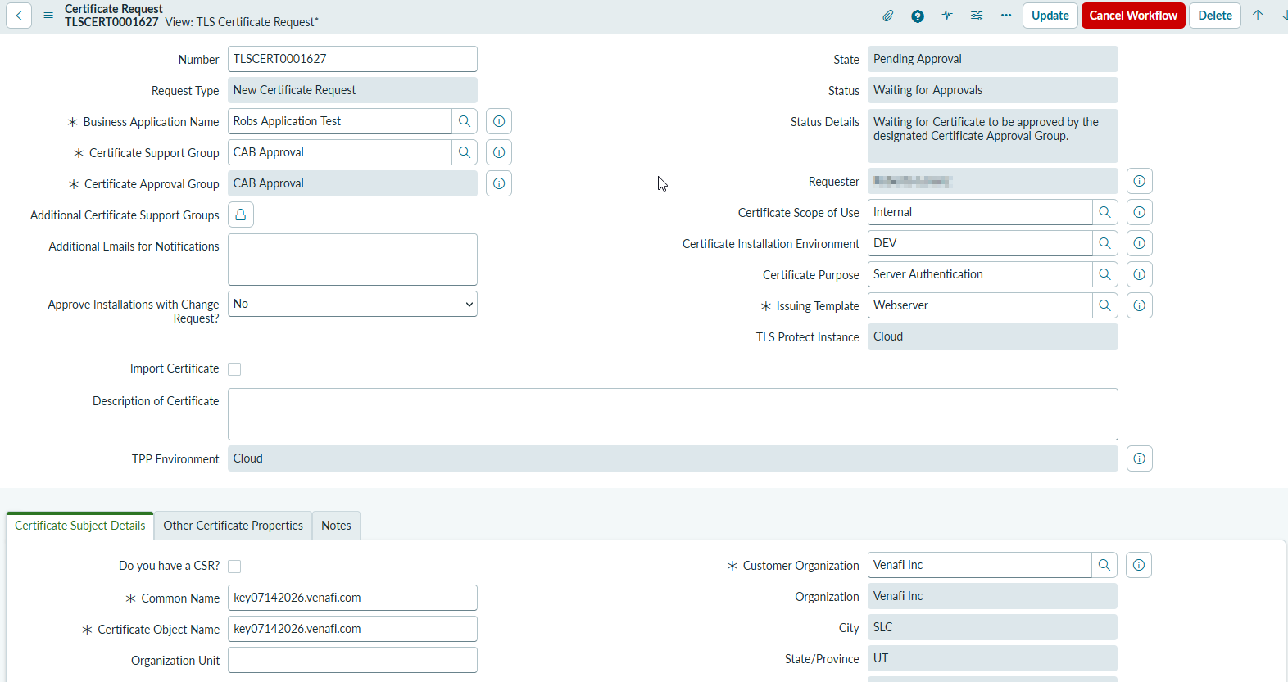Screen dimensions: 1288x682
Task: Click the Status Details text
Action: coord(993,136)
